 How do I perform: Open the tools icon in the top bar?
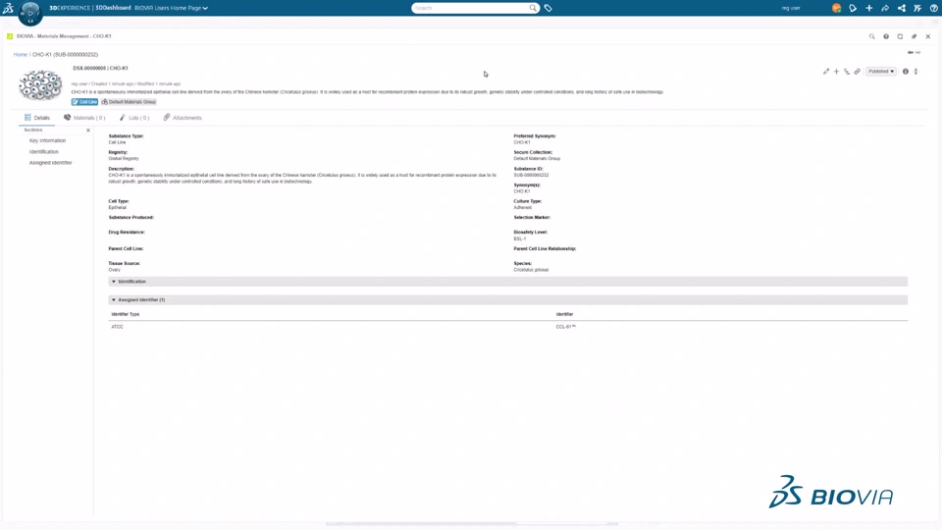[917, 8]
